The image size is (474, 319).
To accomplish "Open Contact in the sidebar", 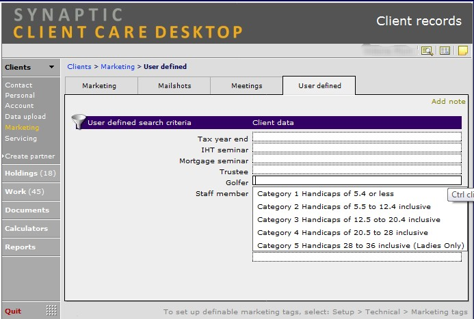I will click(x=18, y=85).
